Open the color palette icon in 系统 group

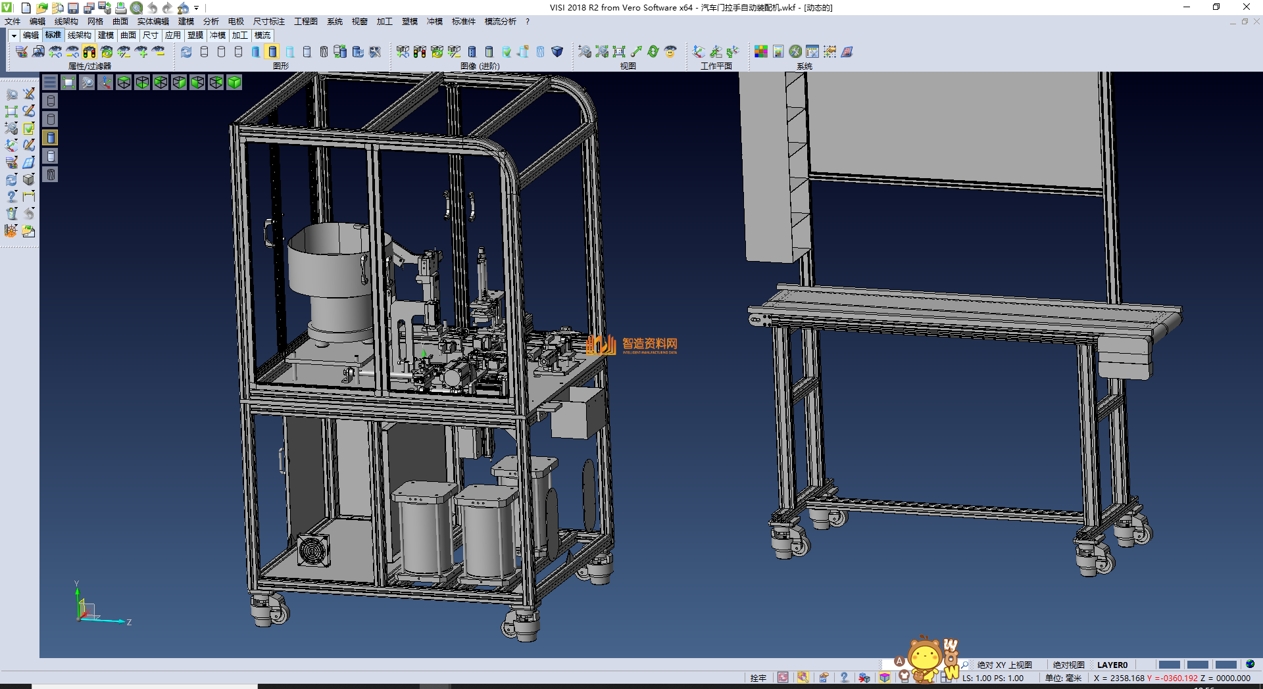(761, 51)
